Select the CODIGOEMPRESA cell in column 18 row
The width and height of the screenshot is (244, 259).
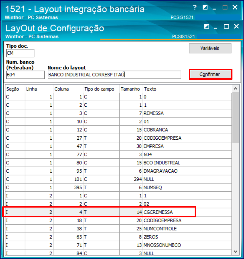click(x=187, y=221)
